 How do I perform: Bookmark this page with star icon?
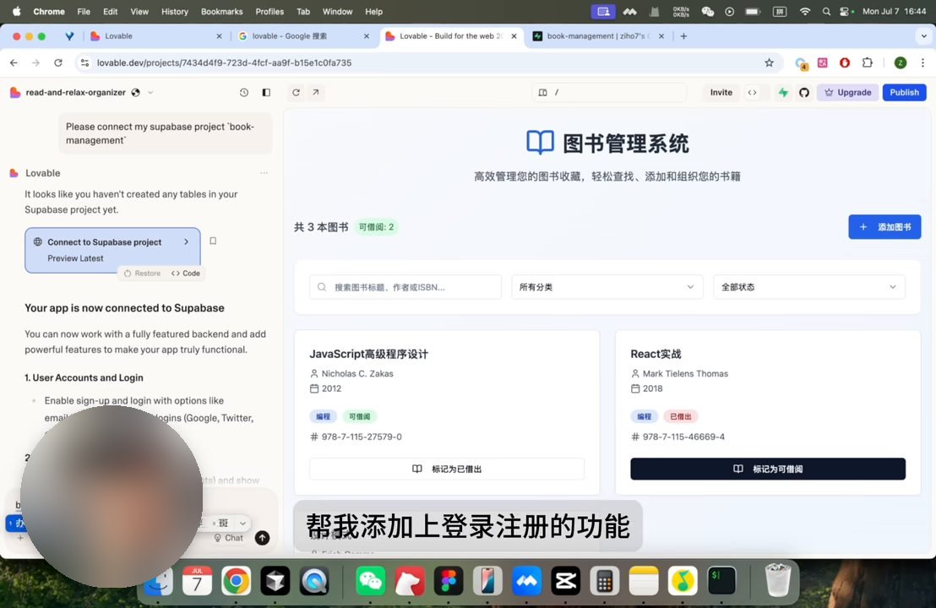(x=769, y=62)
